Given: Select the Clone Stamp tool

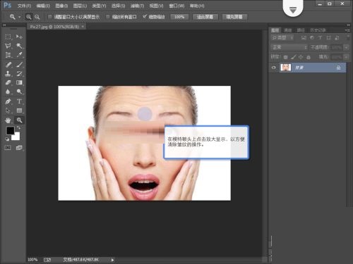Looking at the screenshot, I should (8, 73).
